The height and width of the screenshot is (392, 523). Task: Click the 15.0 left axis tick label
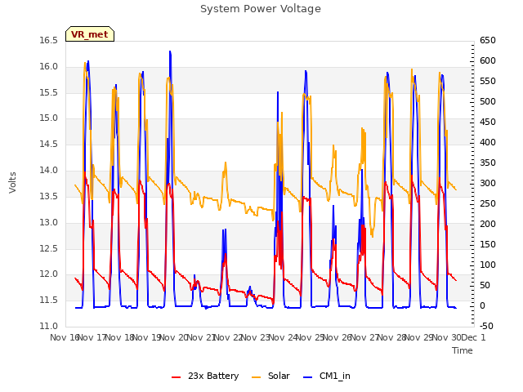click(x=49, y=118)
